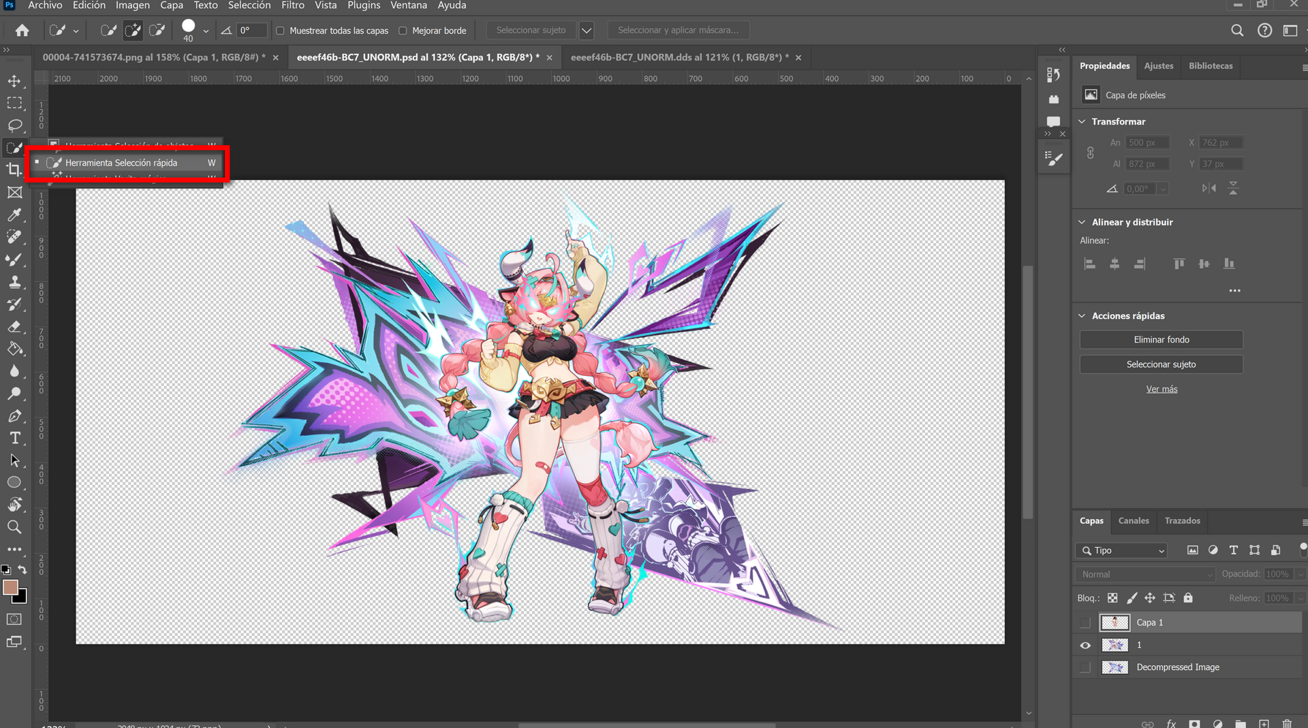The image size is (1308, 728).
Task: Toggle lock all padlock icon
Action: click(x=1188, y=598)
